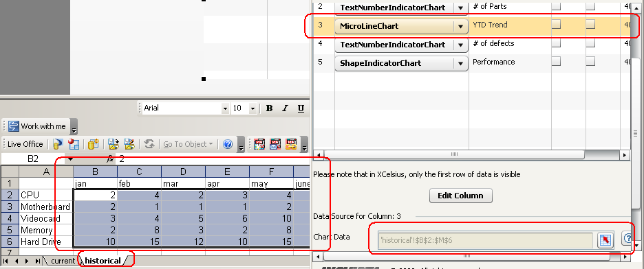
Task: Click next sheet tab navigation arrow
Action: coord(27,261)
